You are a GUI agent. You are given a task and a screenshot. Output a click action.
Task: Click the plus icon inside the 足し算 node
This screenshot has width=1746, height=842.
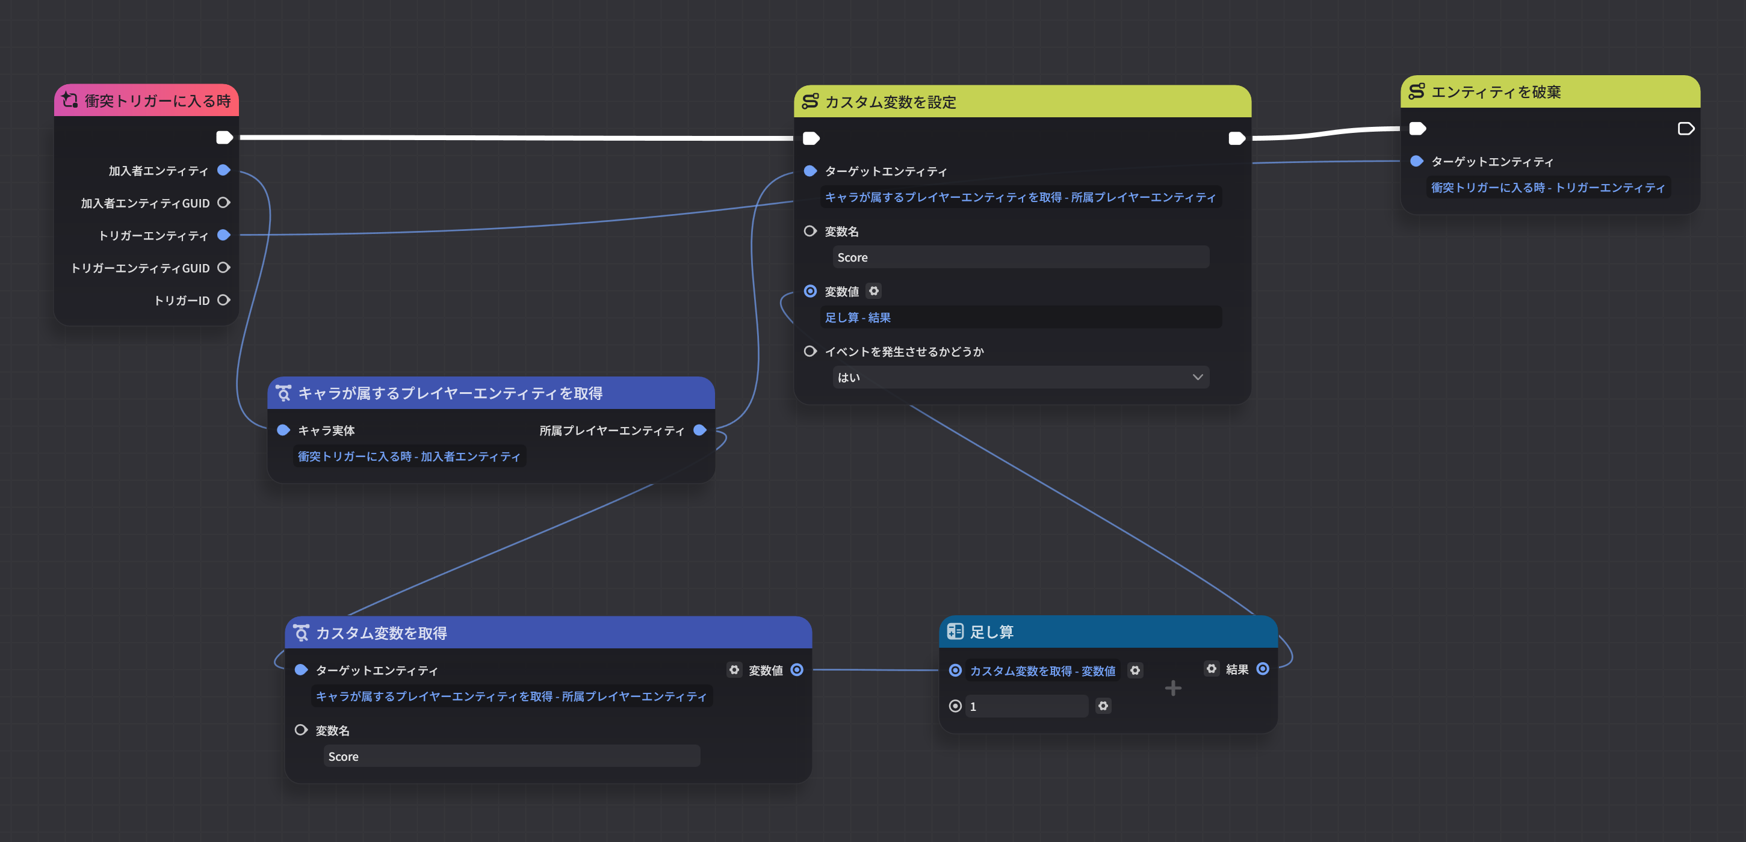point(1172,687)
